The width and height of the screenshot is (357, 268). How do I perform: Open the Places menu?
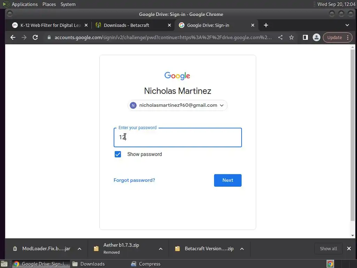pyautogui.click(x=49, y=4)
